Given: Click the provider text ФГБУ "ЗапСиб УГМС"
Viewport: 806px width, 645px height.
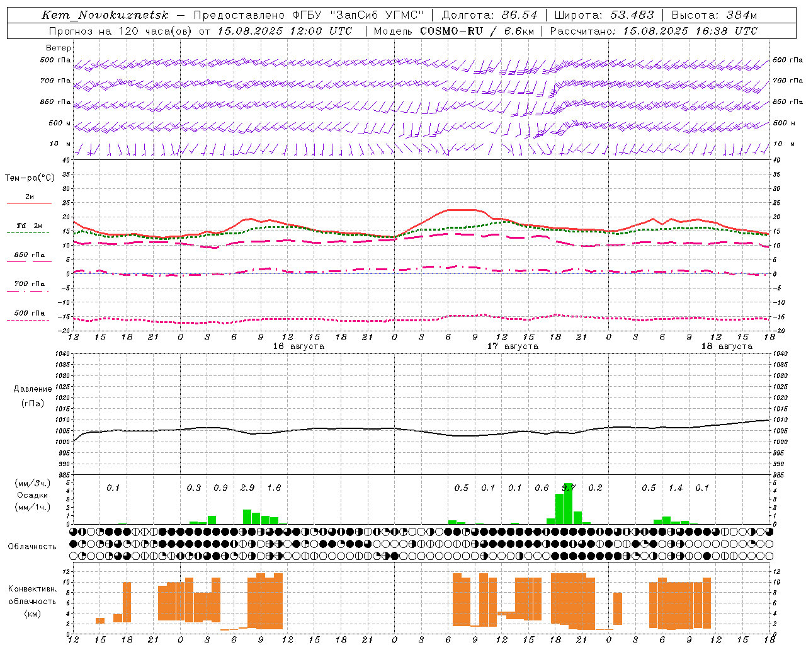Looking at the screenshot, I should 359,15.
